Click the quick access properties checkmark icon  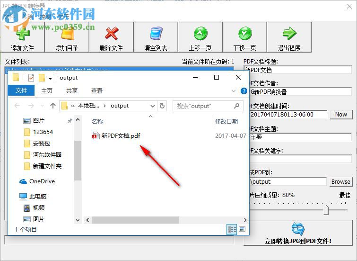[x=31, y=78]
